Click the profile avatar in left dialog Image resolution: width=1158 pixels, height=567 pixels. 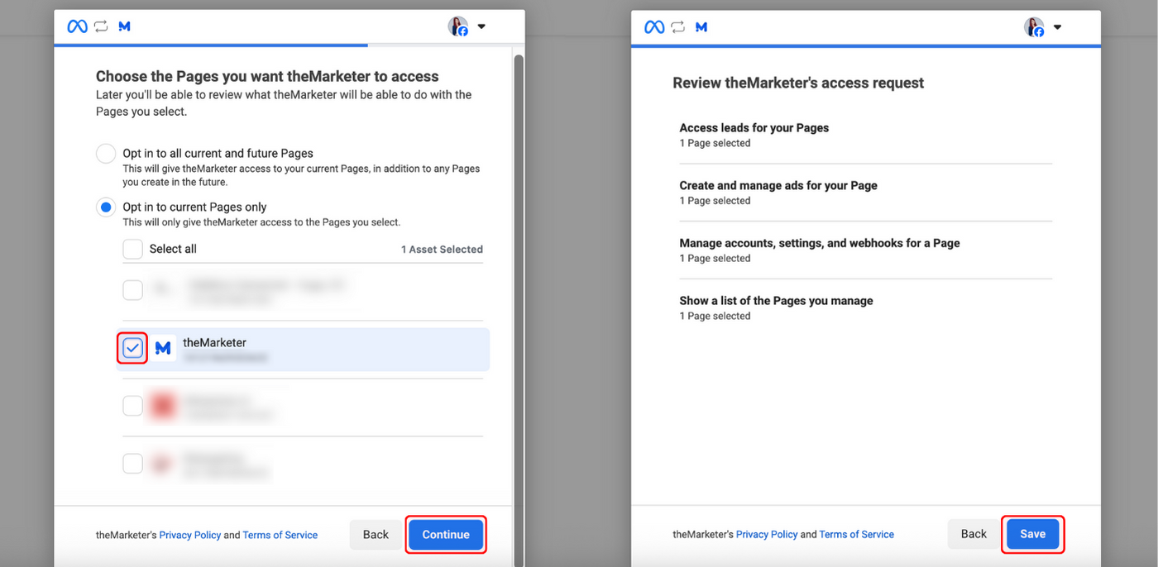click(458, 26)
